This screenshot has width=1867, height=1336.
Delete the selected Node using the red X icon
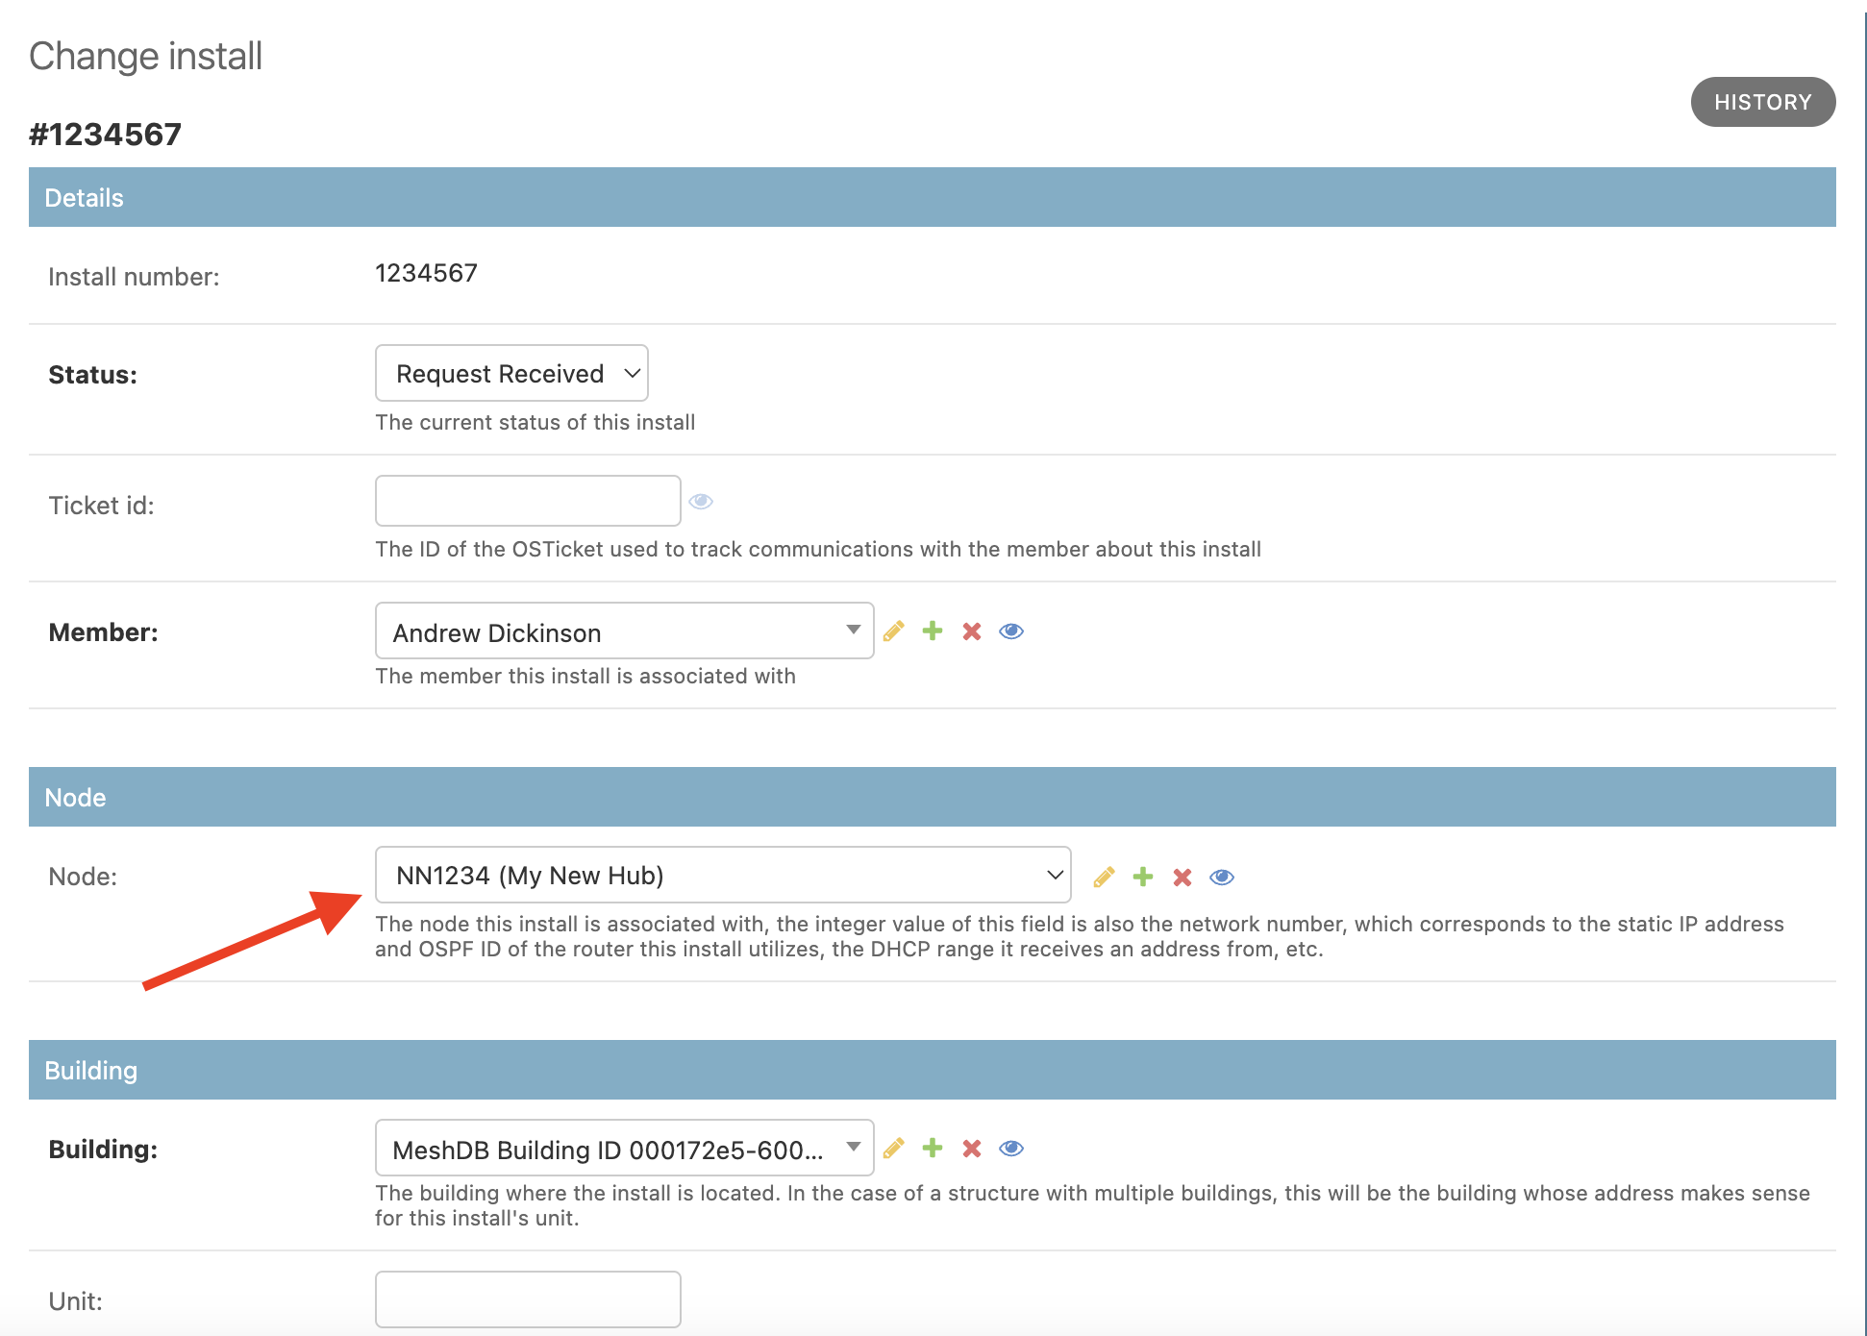pos(1182,877)
